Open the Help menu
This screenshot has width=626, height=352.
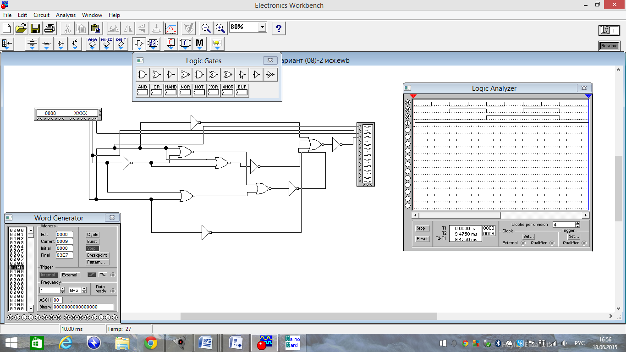coord(114,15)
